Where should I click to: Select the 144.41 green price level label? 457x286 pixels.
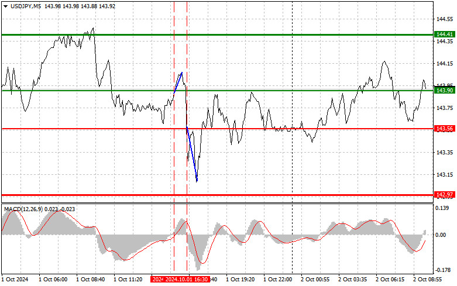tap(445, 35)
